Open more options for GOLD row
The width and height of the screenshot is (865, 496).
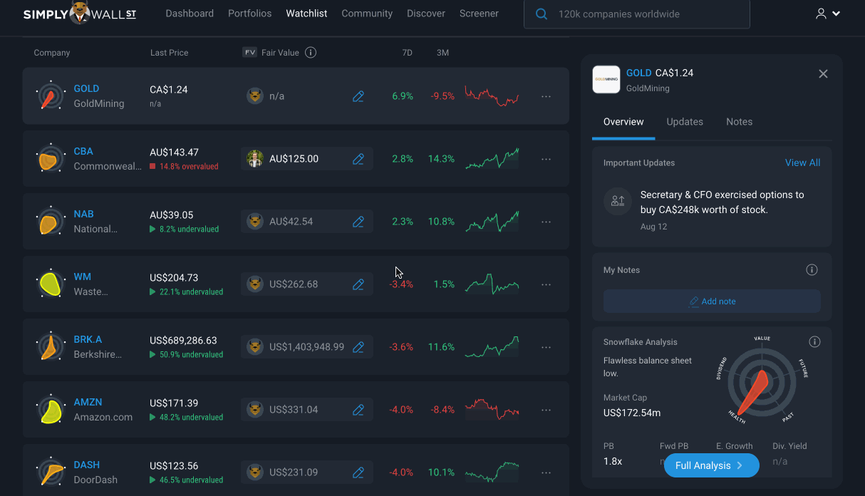547,96
